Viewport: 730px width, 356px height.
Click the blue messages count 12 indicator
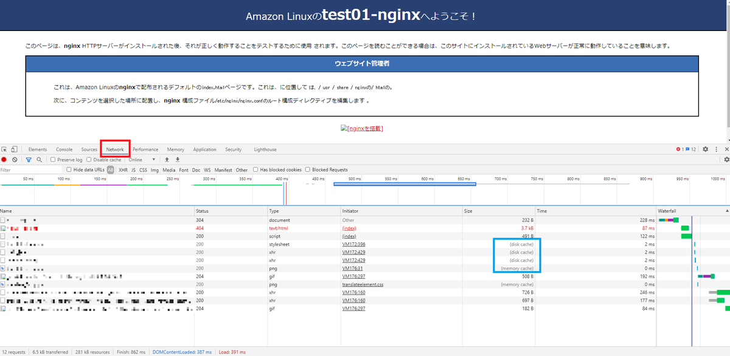tap(692, 149)
